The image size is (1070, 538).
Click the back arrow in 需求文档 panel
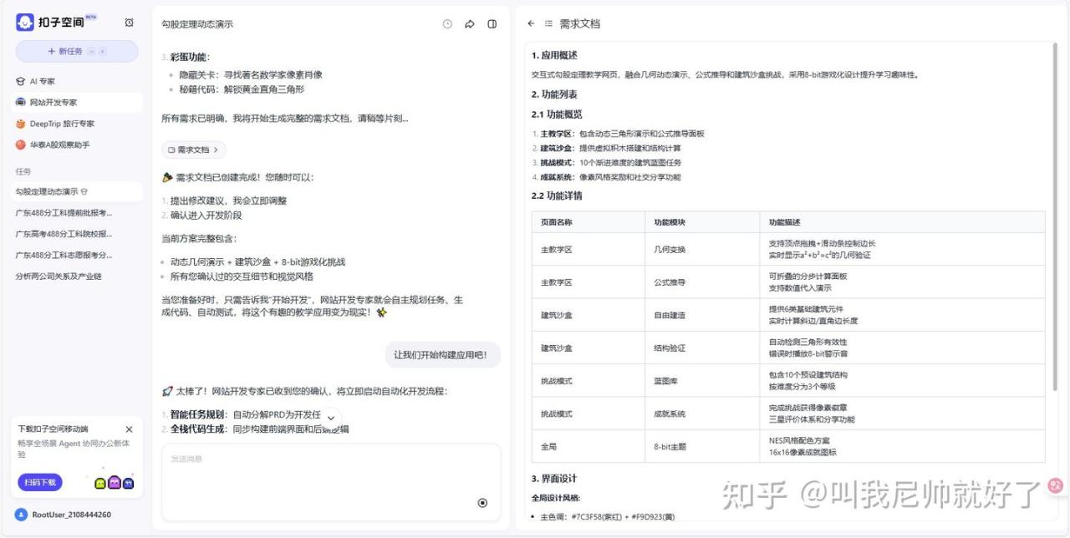tap(531, 23)
